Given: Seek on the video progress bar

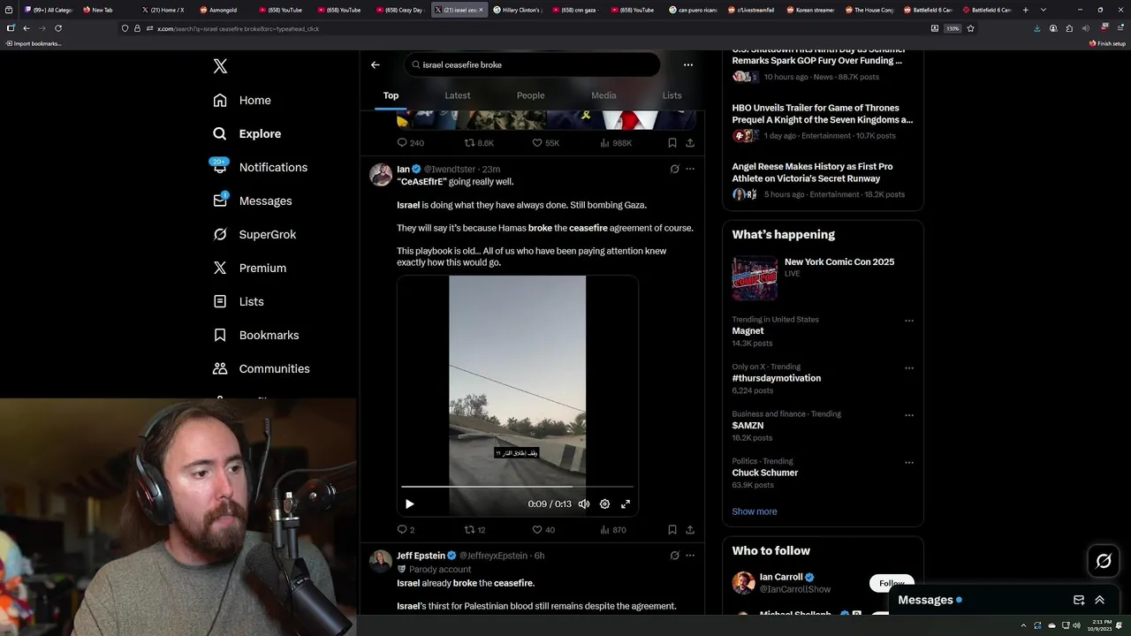Looking at the screenshot, I should 517,487.
